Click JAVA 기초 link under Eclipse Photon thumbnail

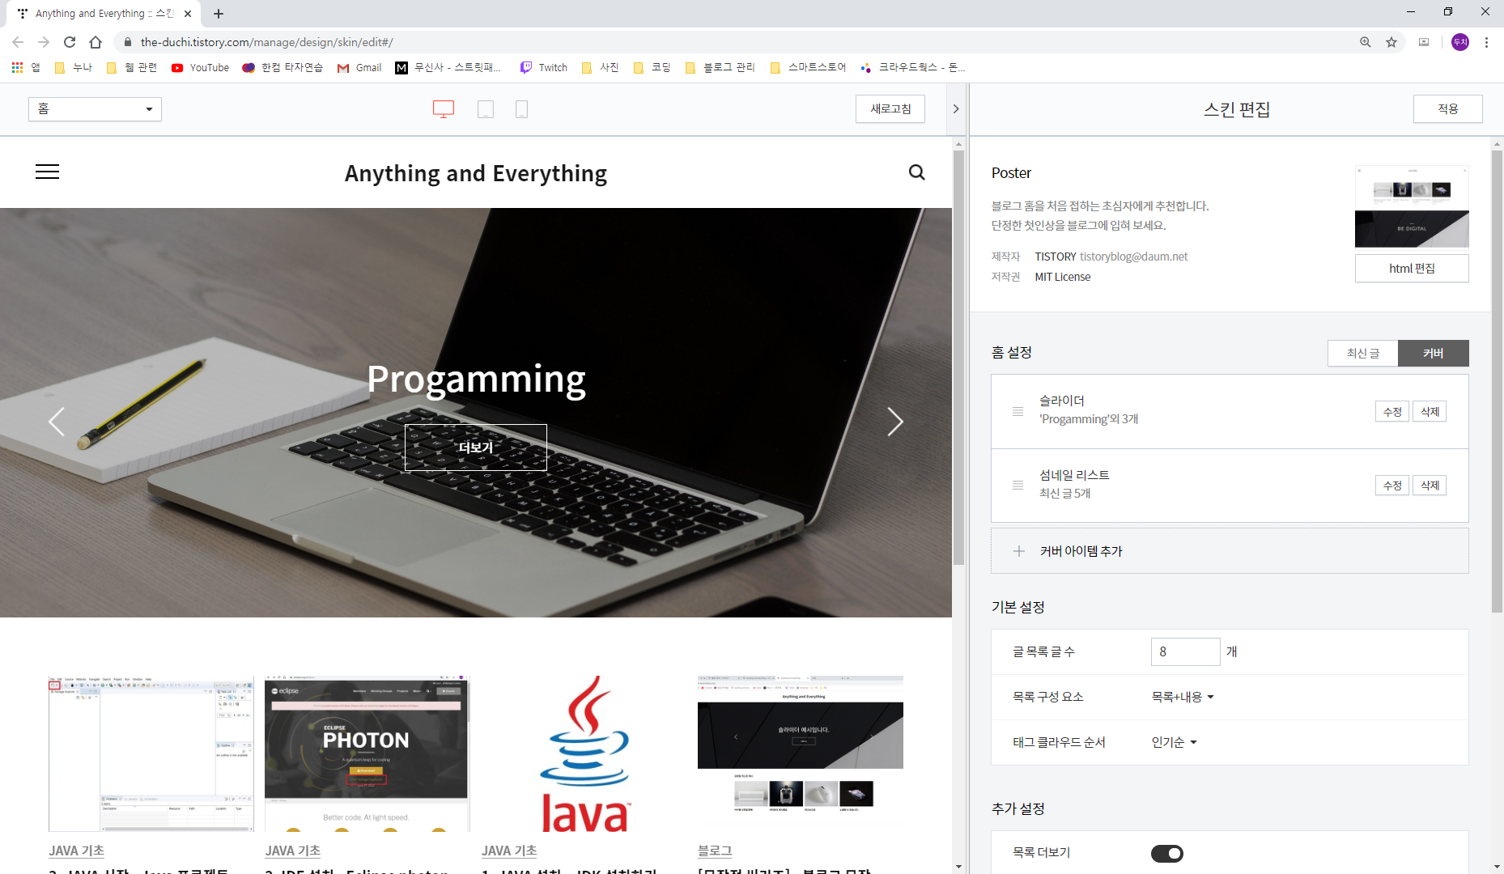293,851
